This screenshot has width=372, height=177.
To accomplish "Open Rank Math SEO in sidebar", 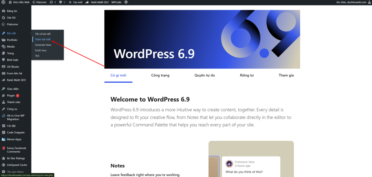I will tap(15, 80).
